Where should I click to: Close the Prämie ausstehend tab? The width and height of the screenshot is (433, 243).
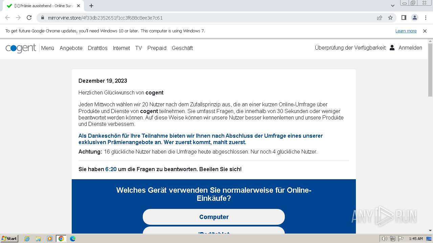tap(79, 6)
